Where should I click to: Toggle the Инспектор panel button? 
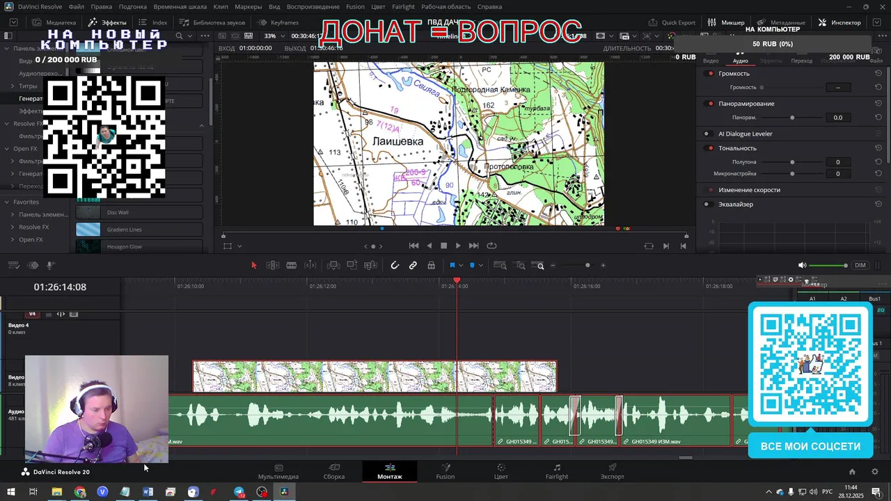[x=839, y=22]
